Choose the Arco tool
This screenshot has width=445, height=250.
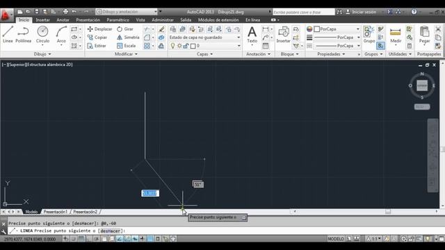(61, 35)
